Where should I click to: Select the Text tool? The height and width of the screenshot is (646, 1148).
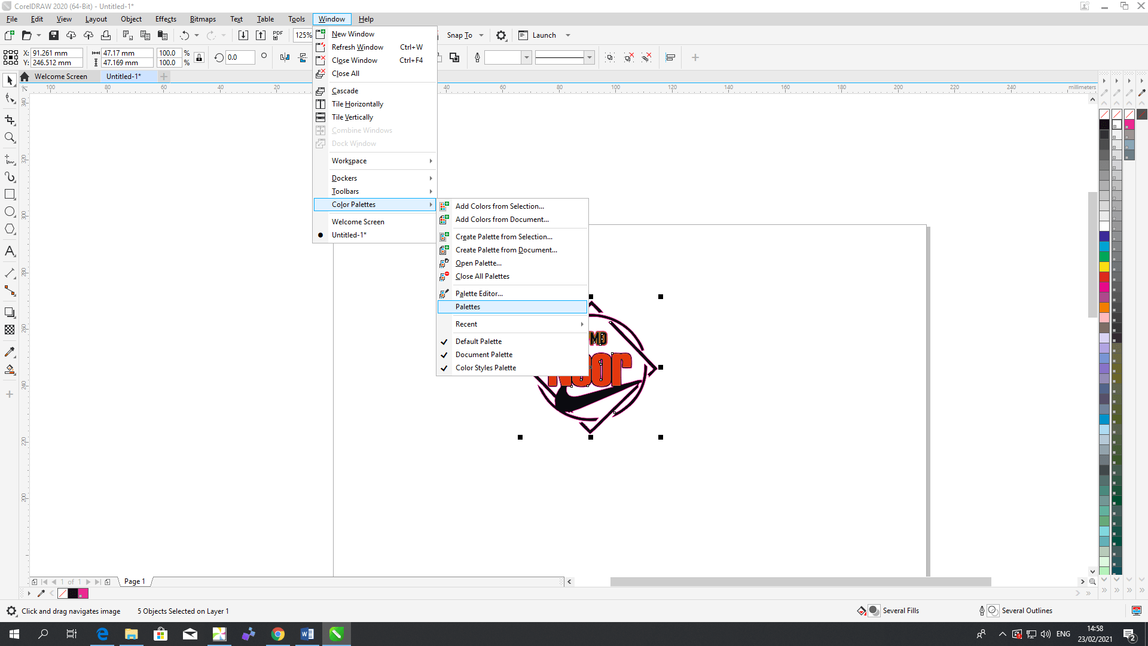10,251
